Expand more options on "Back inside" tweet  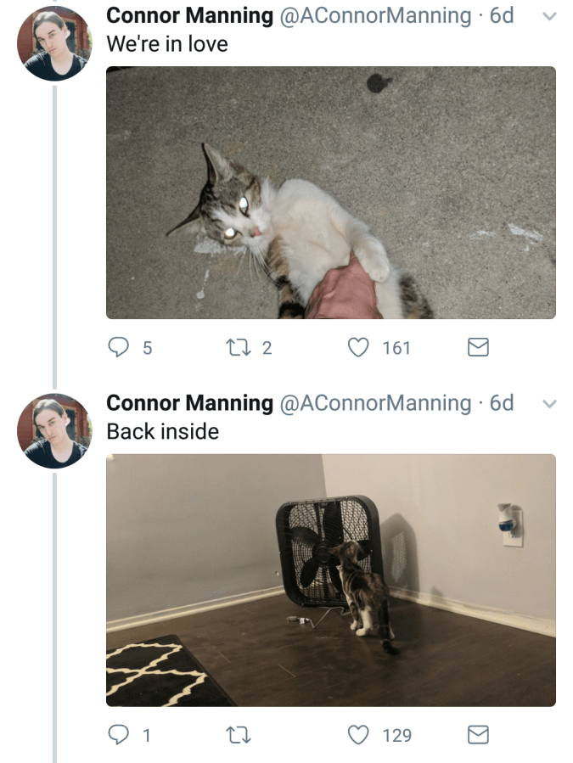(x=548, y=403)
